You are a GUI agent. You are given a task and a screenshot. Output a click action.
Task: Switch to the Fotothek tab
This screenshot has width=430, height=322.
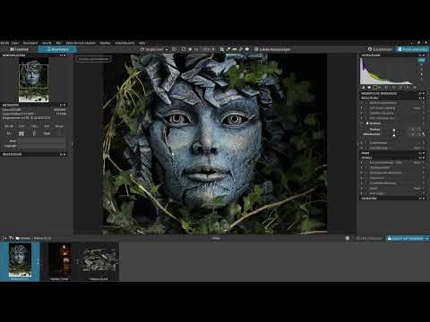coord(19,49)
